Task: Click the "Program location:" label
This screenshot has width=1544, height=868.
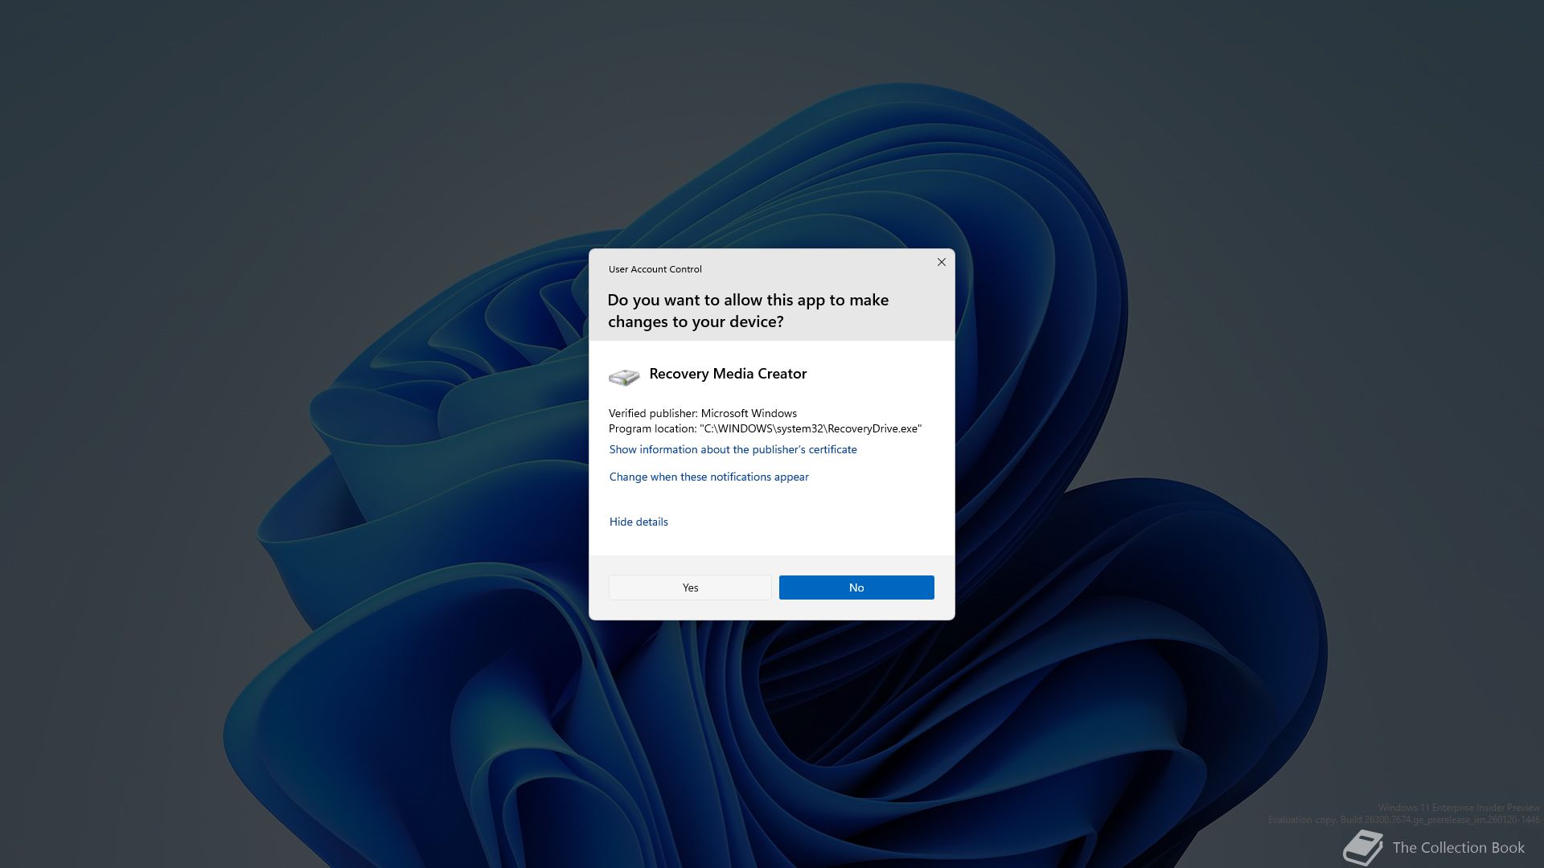Action: 652,428
